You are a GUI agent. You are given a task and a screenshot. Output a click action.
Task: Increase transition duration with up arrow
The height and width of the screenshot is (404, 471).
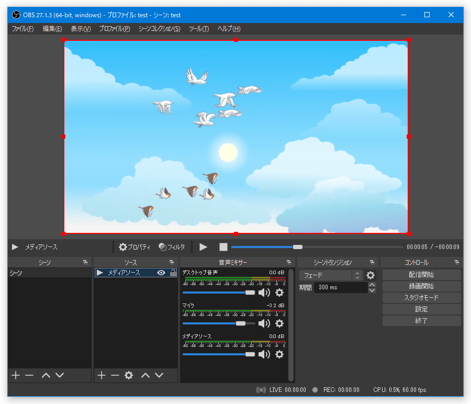tap(372, 285)
